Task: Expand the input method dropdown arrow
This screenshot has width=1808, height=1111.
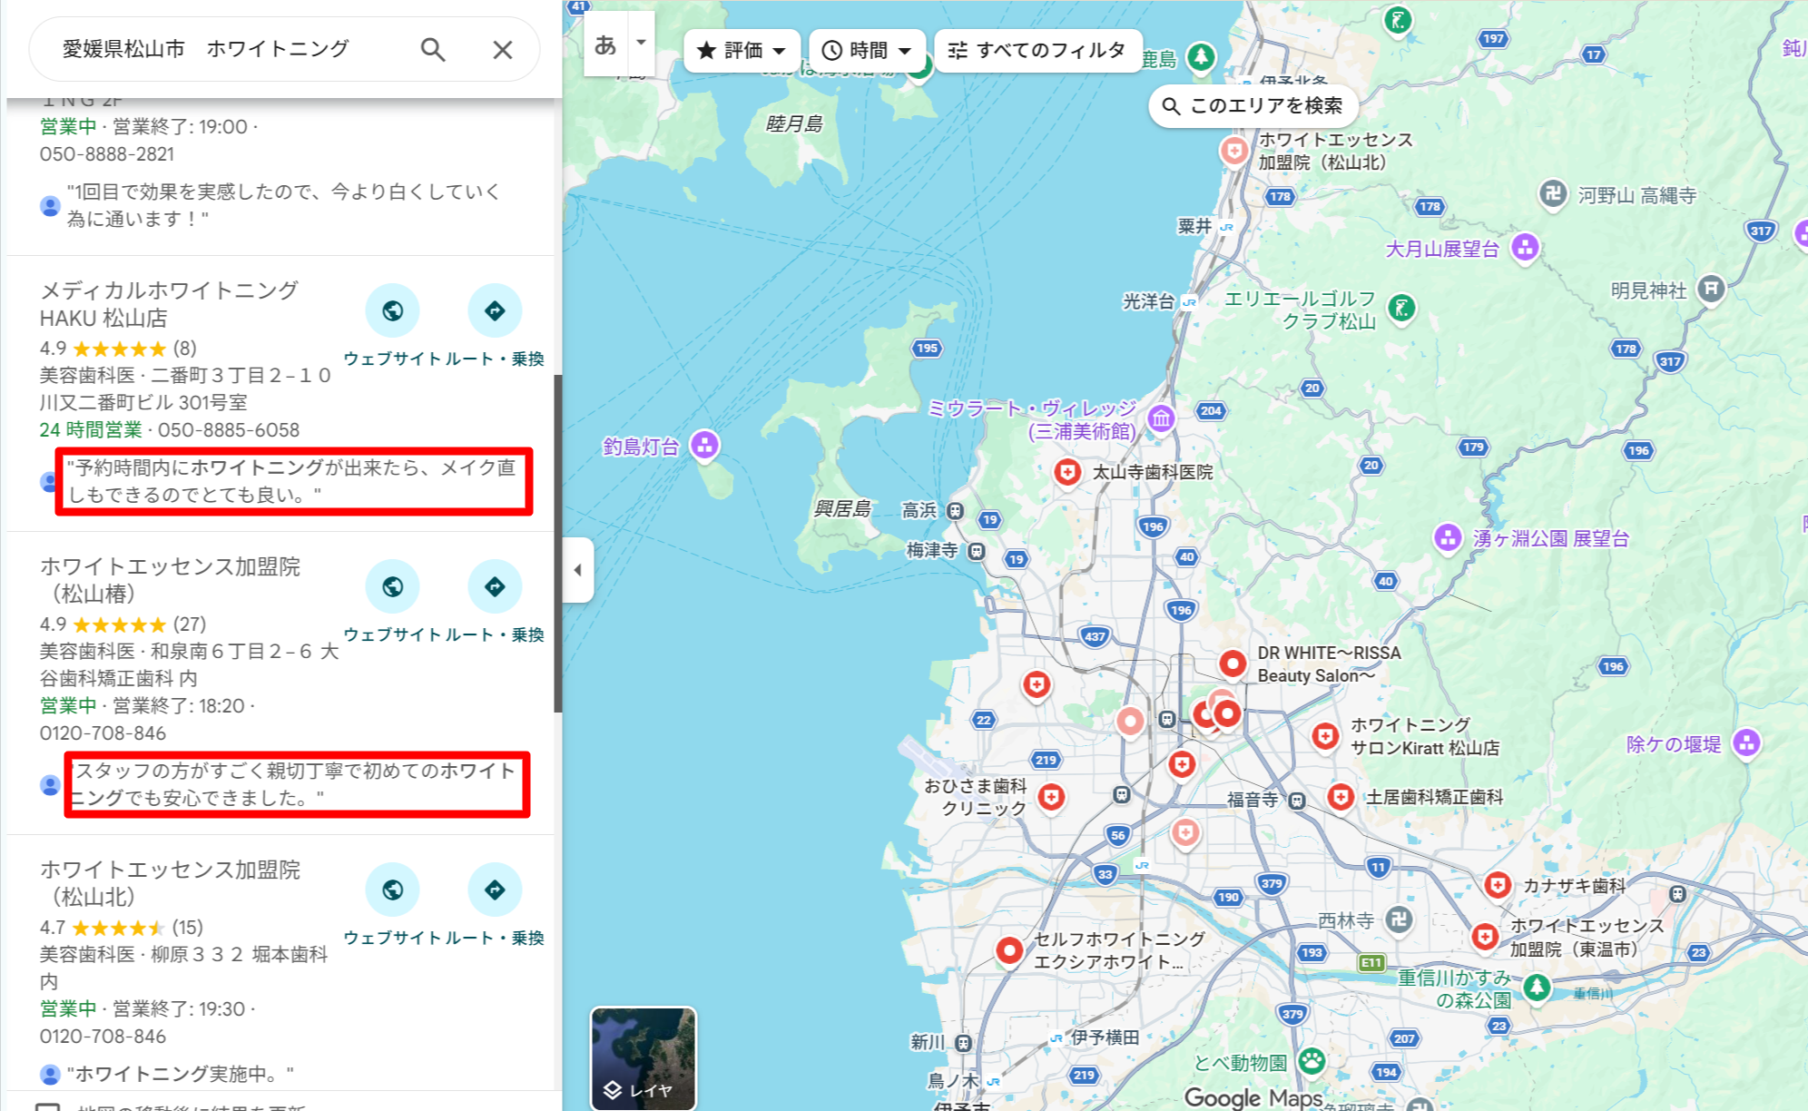Action: point(641,43)
